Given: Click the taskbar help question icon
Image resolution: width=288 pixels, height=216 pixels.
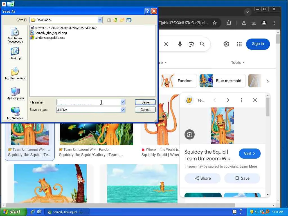Looking at the screenshot, I should click(234, 212).
